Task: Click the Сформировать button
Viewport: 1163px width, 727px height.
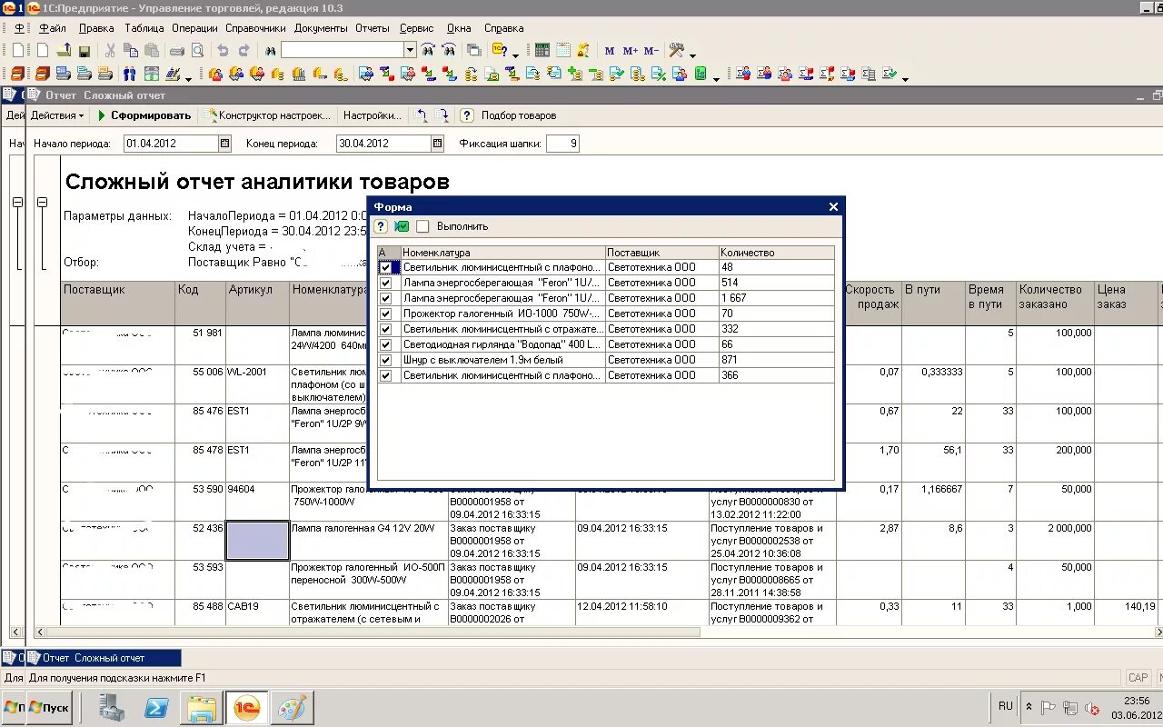Action: 144,115
